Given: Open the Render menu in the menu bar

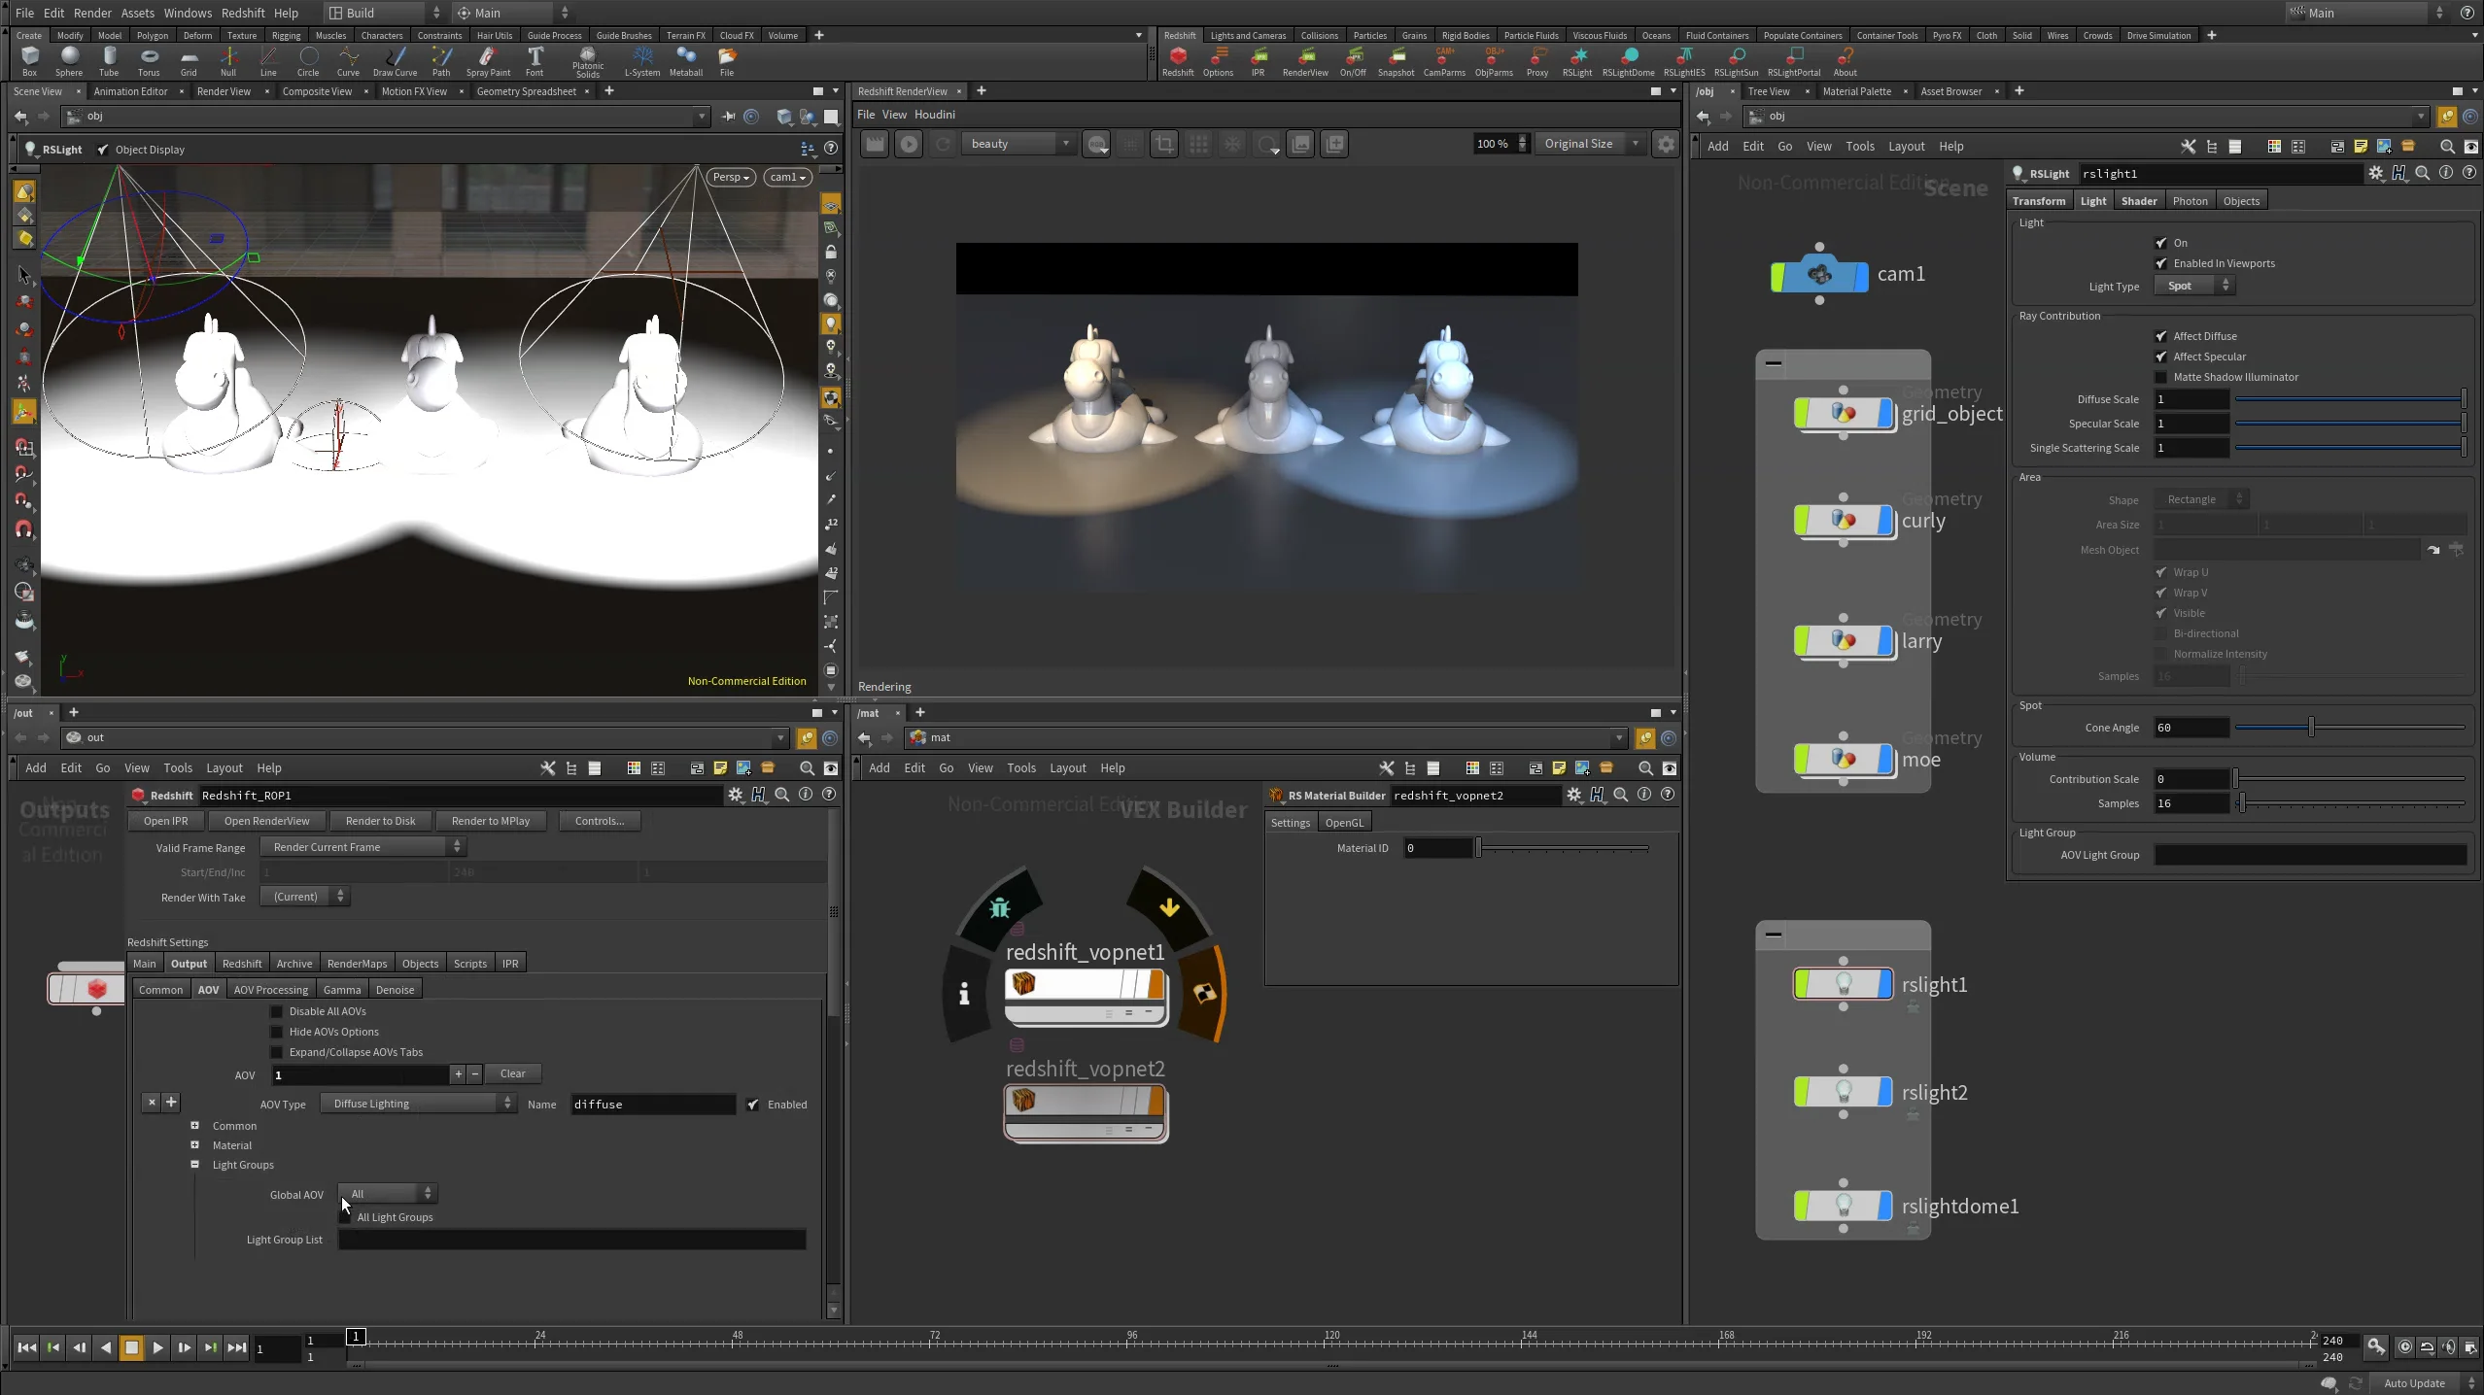Looking at the screenshot, I should [x=93, y=13].
